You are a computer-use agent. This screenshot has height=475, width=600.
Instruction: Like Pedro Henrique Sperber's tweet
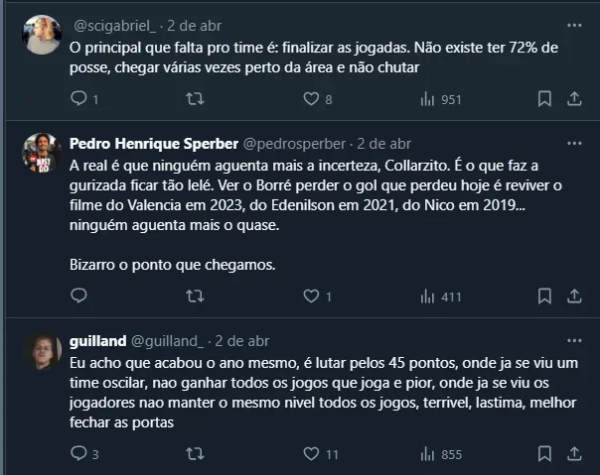311,296
